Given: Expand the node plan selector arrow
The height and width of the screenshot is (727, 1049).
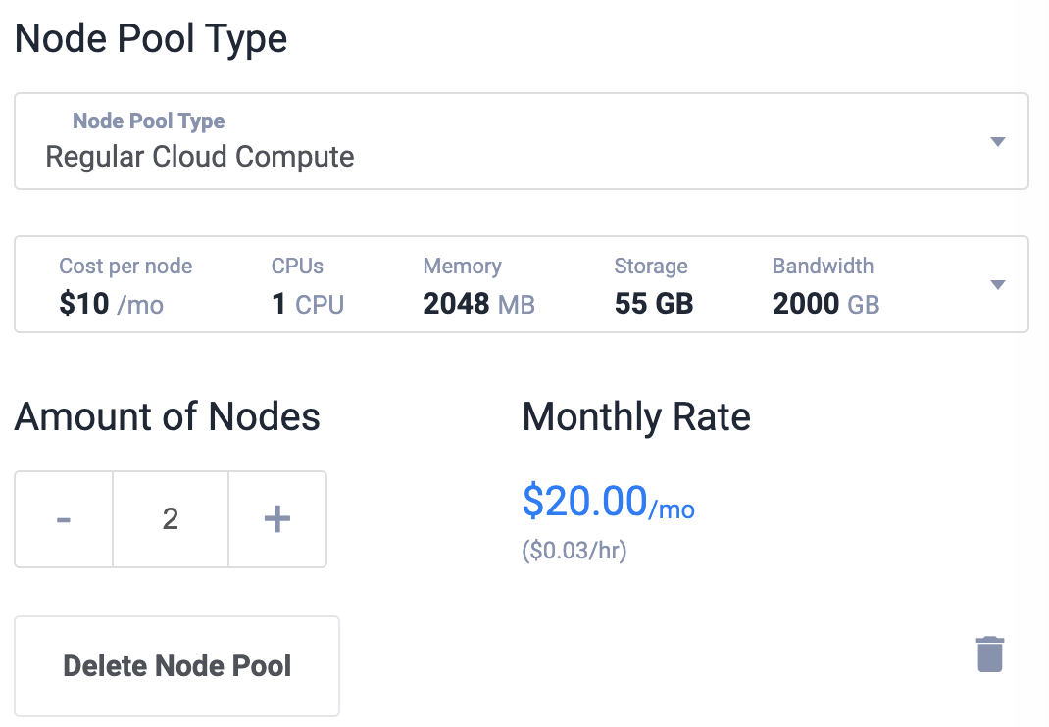Looking at the screenshot, I should [997, 285].
